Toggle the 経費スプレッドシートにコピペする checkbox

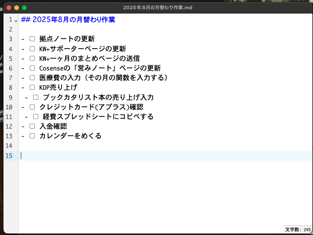pyautogui.click(x=36, y=116)
